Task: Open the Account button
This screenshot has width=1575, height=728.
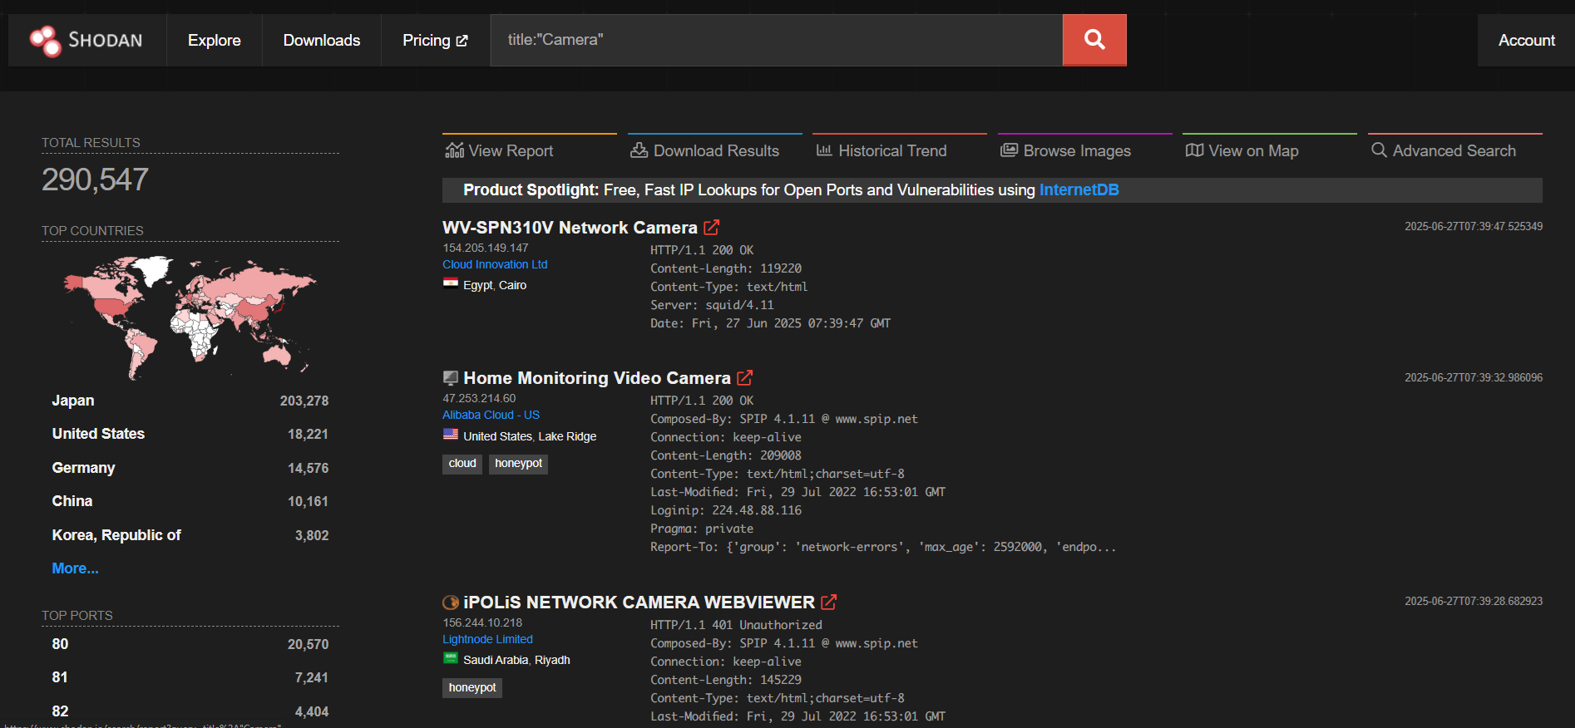Action: click(1526, 40)
